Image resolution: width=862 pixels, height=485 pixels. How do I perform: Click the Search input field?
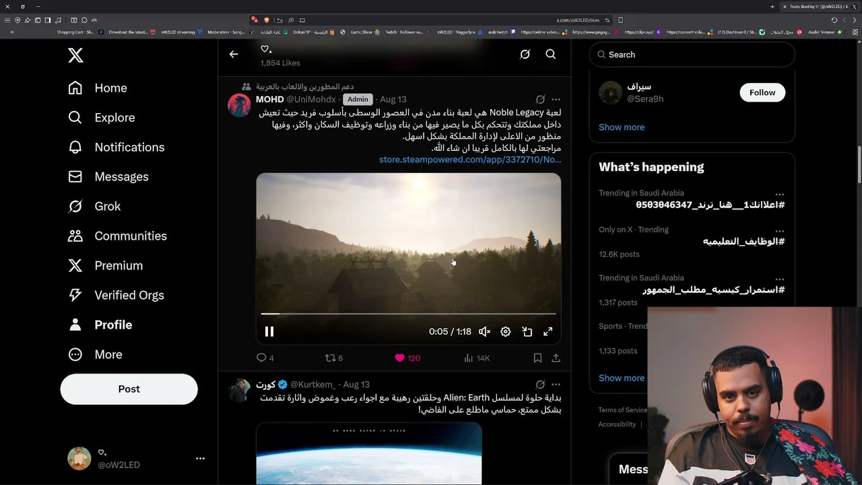click(x=692, y=55)
